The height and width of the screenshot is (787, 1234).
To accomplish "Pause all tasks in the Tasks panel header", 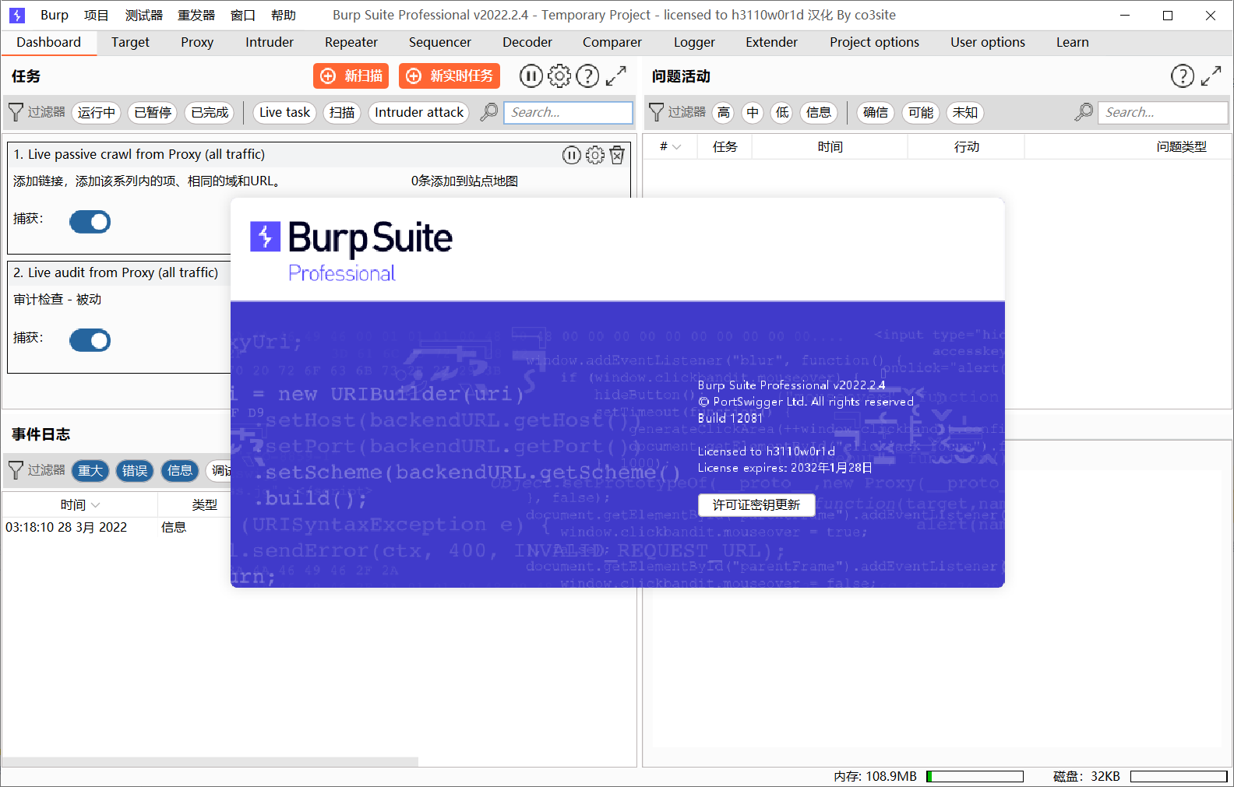I will coord(531,76).
